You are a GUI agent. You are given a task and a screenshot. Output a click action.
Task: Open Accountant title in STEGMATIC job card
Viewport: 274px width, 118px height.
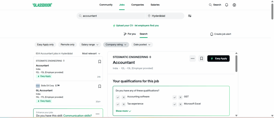click(42, 66)
